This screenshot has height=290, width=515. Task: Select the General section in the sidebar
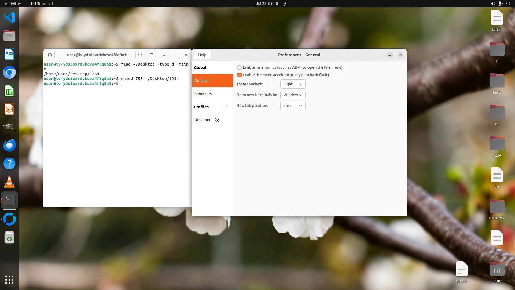tap(201, 81)
